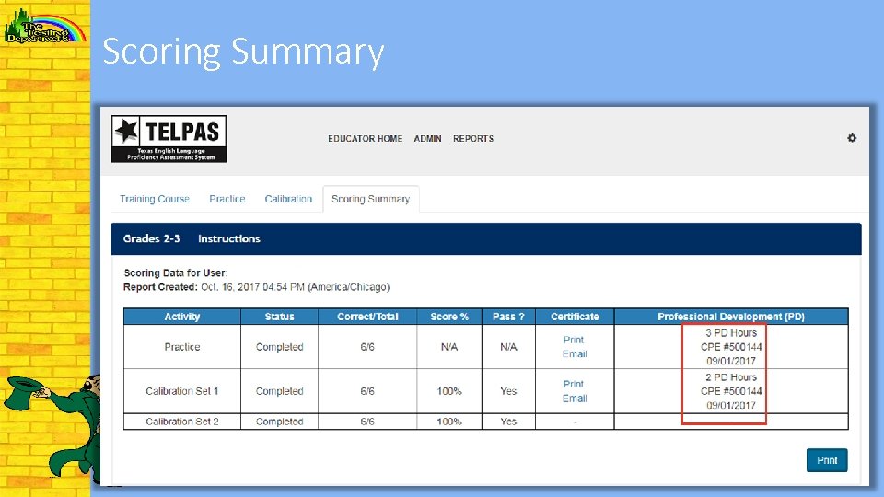Select the Scoring Summary tab
884x497 pixels.
tap(370, 199)
